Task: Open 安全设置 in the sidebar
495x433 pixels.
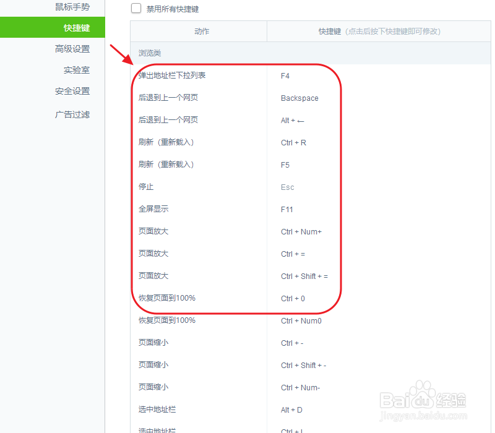Action: 72,91
